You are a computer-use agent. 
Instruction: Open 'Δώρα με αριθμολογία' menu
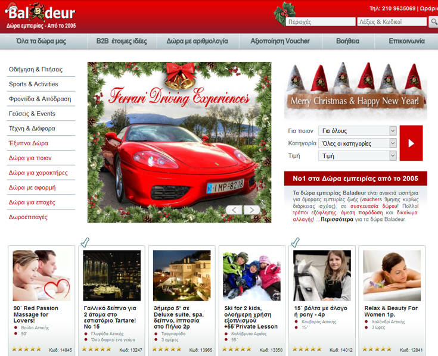pyautogui.click(x=197, y=41)
